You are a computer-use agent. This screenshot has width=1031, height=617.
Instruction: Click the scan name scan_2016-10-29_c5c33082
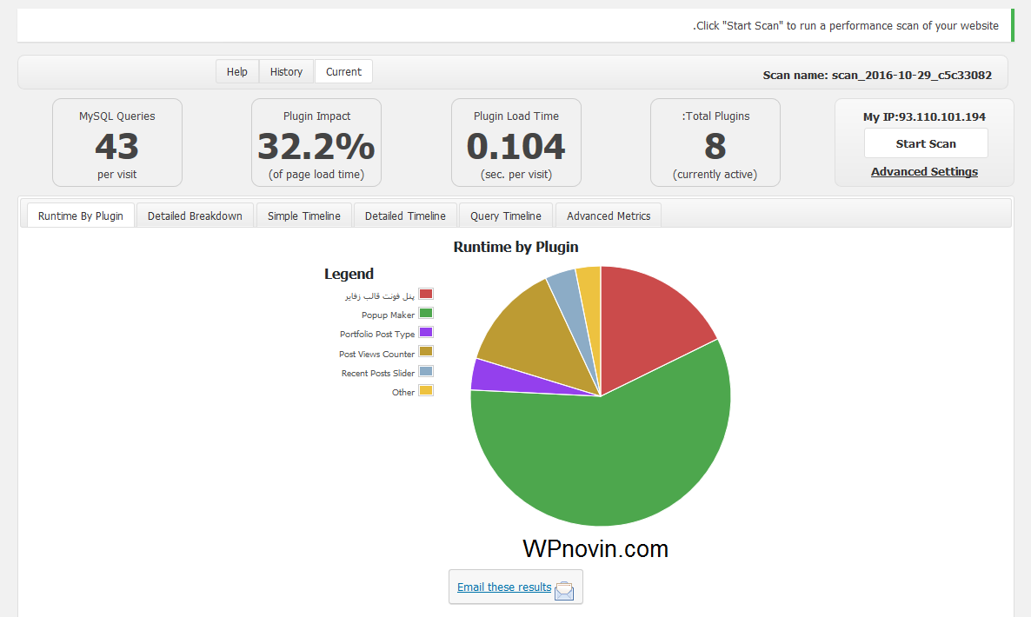tap(911, 75)
